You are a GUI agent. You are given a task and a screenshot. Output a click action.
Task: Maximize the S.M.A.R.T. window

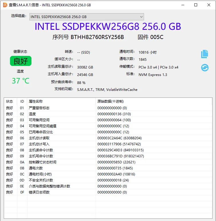click(196, 5)
